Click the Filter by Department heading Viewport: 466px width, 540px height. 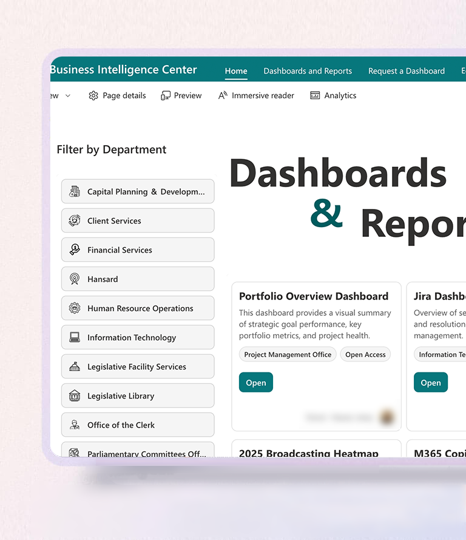click(112, 149)
